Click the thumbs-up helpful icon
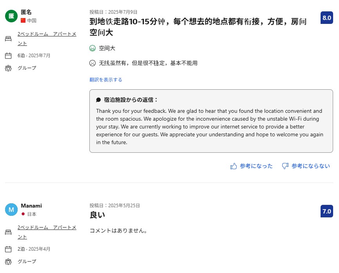 tap(234, 166)
